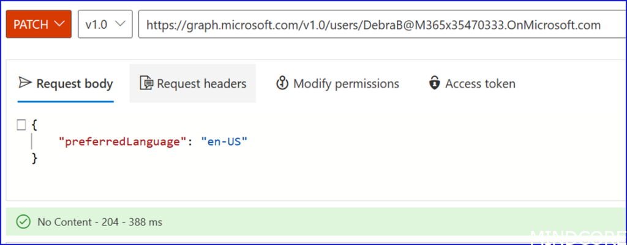Click the "en-US" value in the body
The image size is (627, 245).
(x=223, y=141)
